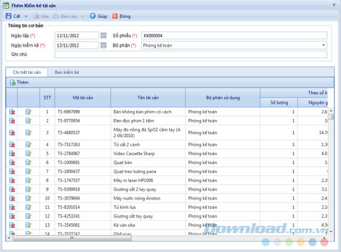Expand the Bộ phận dropdown arrow
Viewport: 341px width, 252px height.
(x=323, y=45)
